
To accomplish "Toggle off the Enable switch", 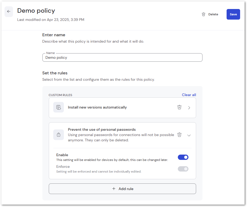I will (x=183, y=157).
